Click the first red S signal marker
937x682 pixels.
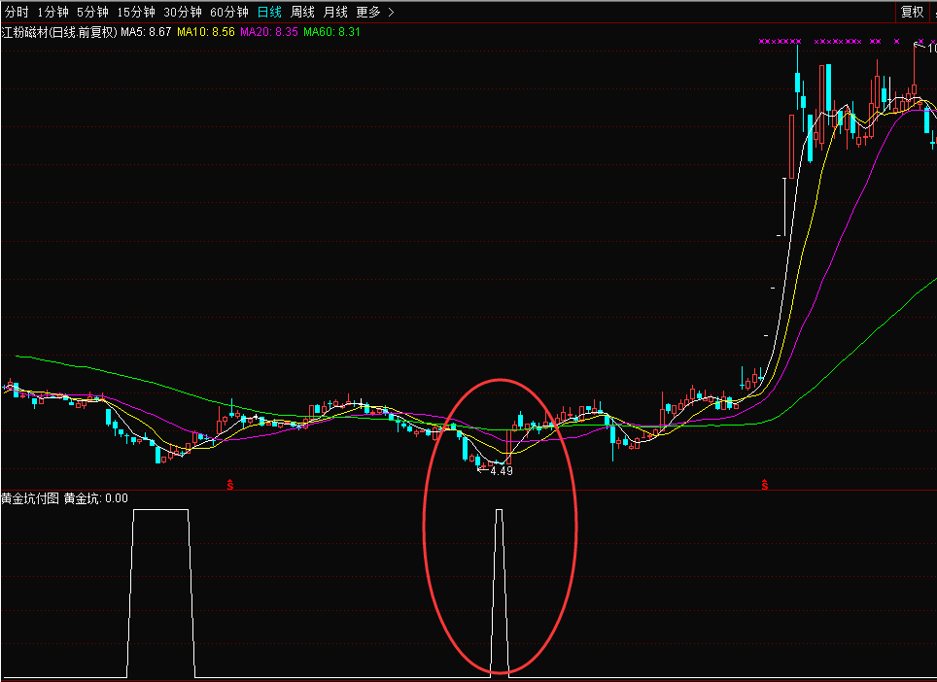[230, 485]
